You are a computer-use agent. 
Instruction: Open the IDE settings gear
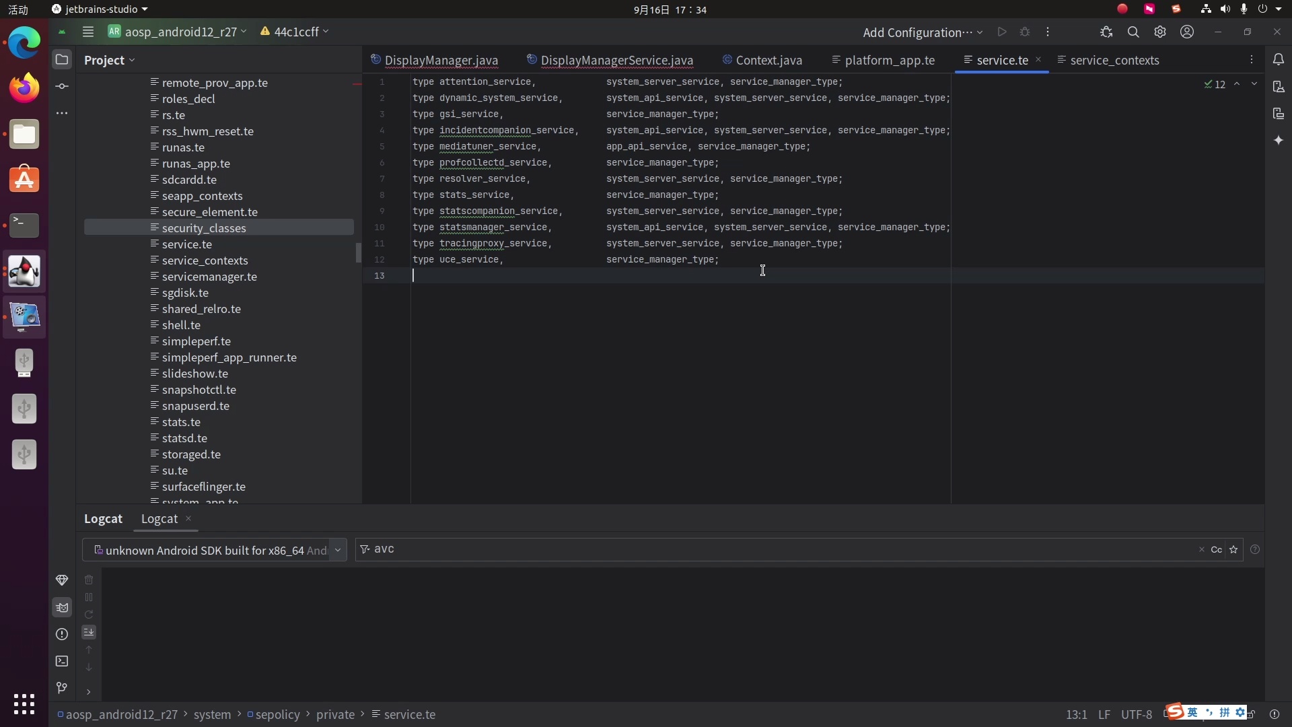coord(1160,32)
